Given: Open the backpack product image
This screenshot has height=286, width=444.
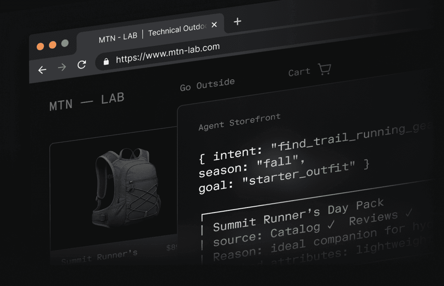Looking at the screenshot, I should pyautogui.click(x=126, y=188).
